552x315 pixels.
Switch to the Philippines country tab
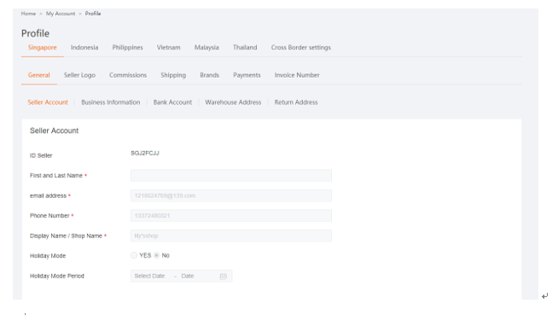127,48
